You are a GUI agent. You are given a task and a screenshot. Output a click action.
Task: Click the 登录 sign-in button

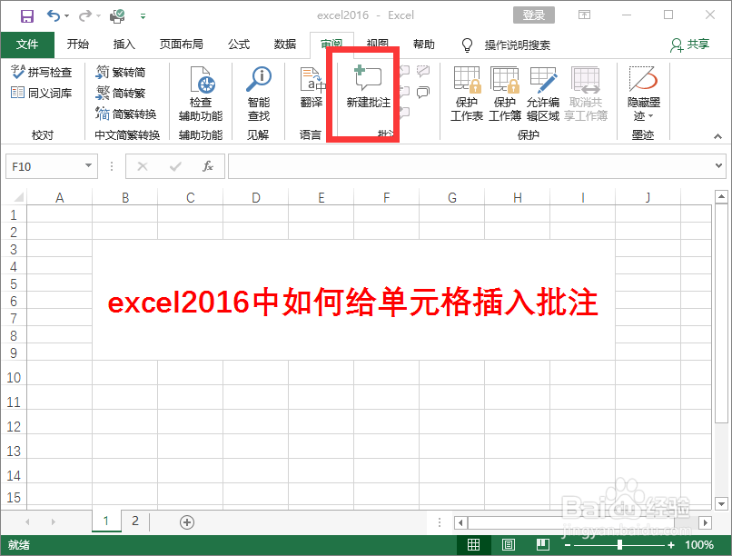(x=534, y=15)
